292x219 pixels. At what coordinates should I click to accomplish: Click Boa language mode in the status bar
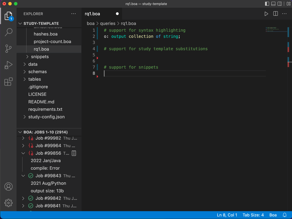(x=273, y=215)
